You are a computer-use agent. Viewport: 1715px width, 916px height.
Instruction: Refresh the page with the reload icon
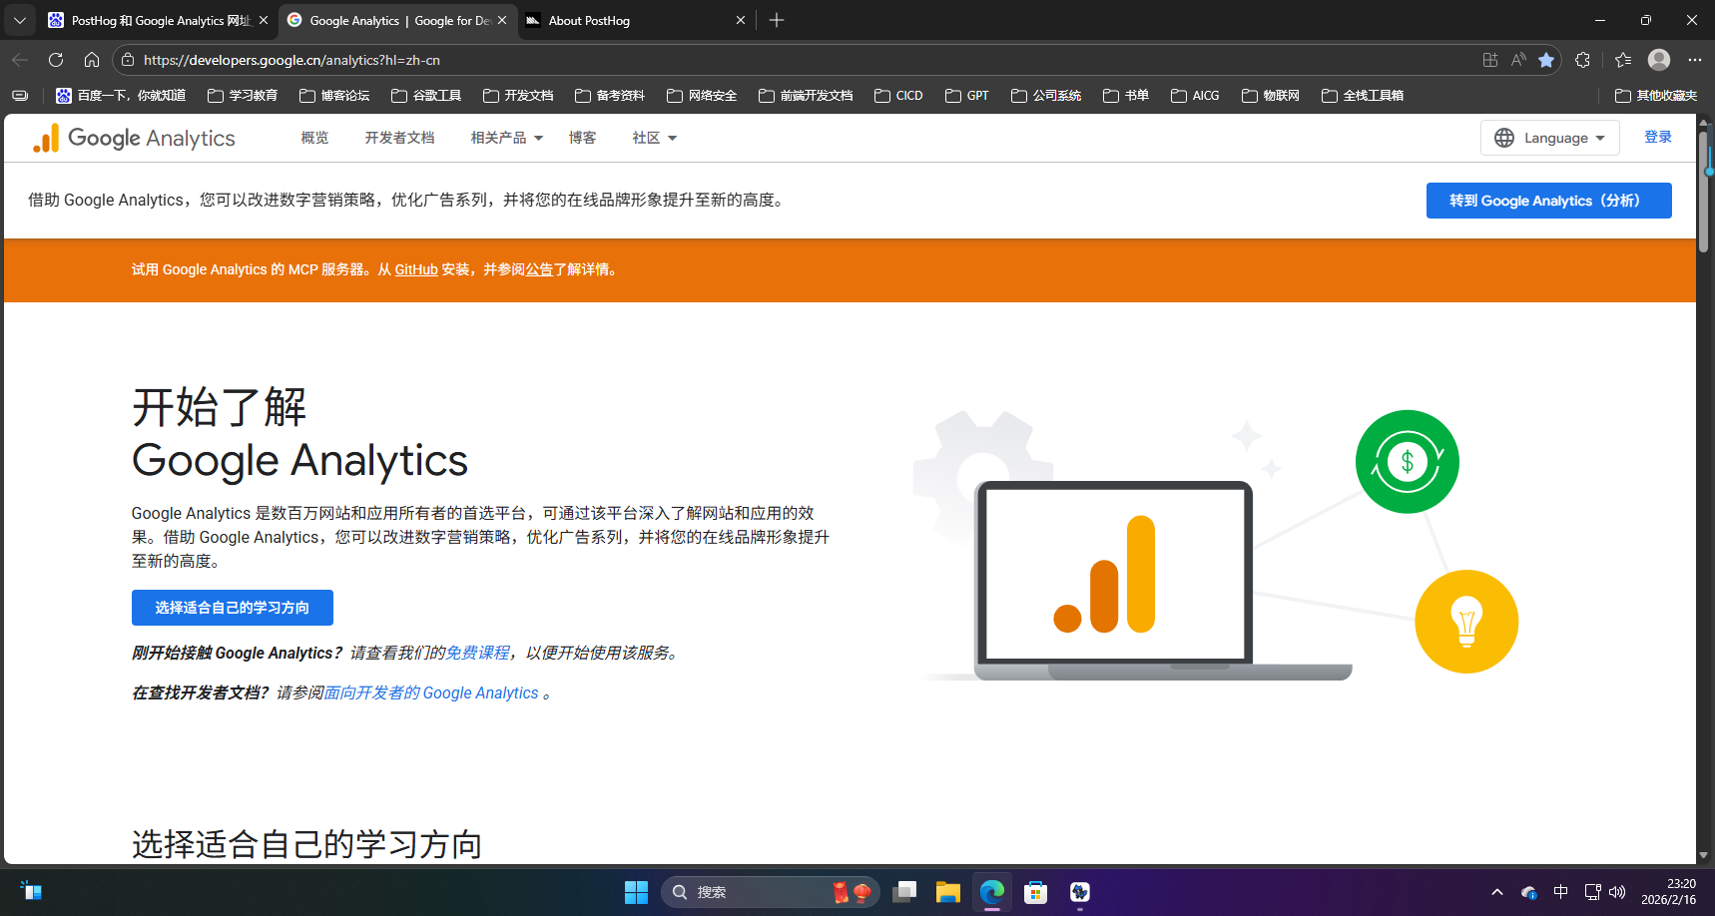tap(55, 60)
